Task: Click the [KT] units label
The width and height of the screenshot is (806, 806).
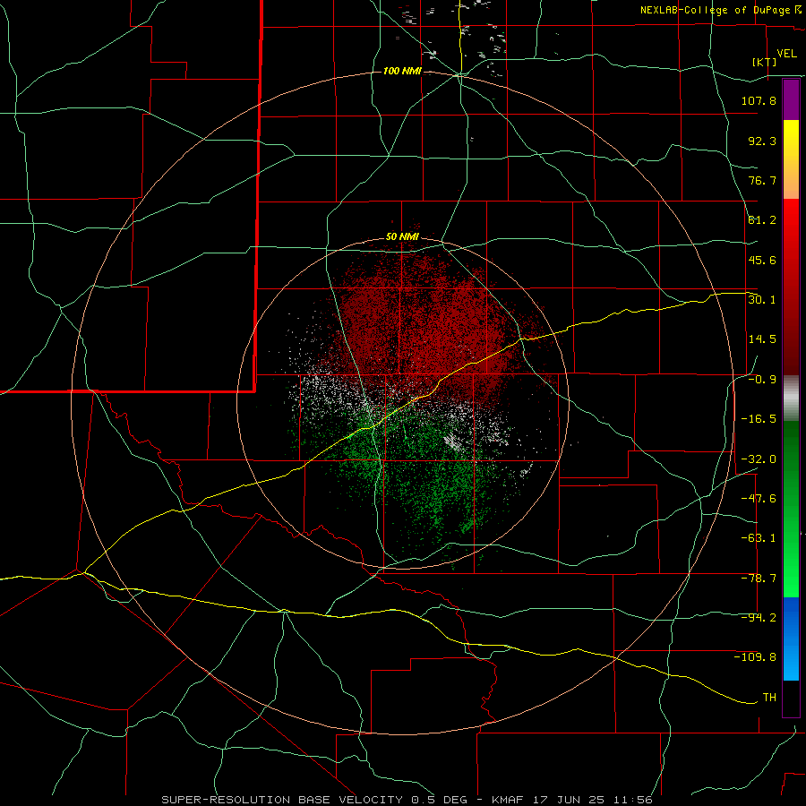Action: click(765, 62)
